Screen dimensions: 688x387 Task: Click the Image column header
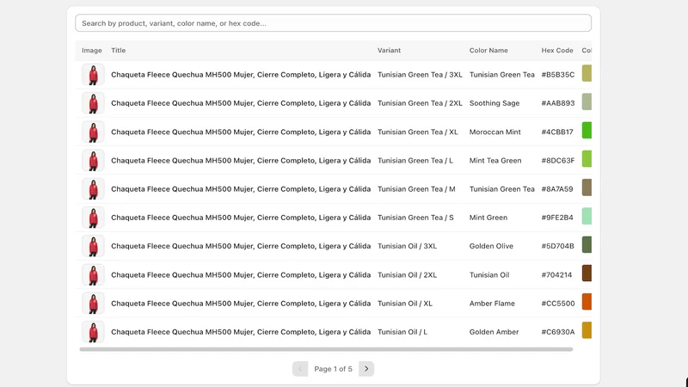[x=92, y=51]
